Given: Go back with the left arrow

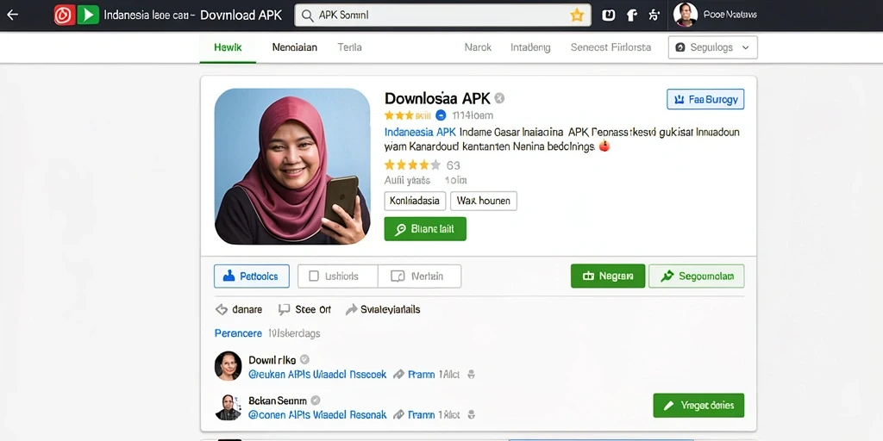Looking at the screenshot, I should tap(12, 16).
